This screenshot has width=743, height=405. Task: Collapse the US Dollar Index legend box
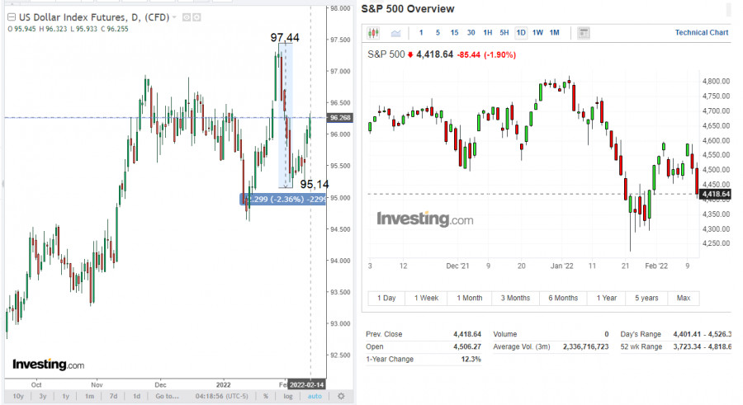(12, 17)
